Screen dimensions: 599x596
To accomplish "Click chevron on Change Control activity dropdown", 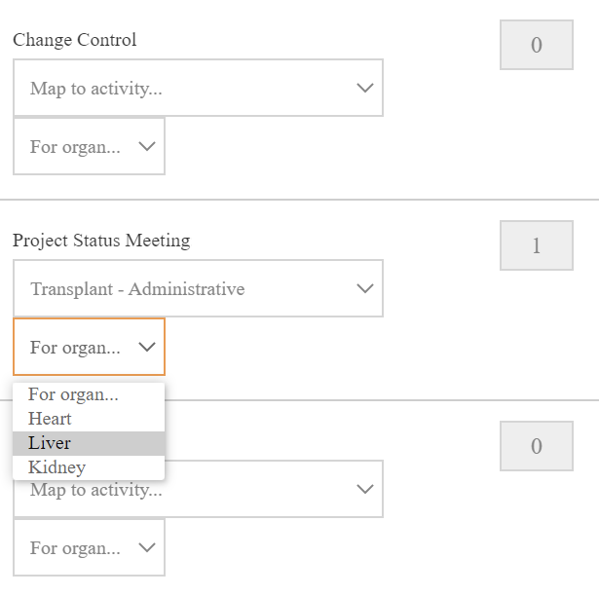I will click(365, 88).
